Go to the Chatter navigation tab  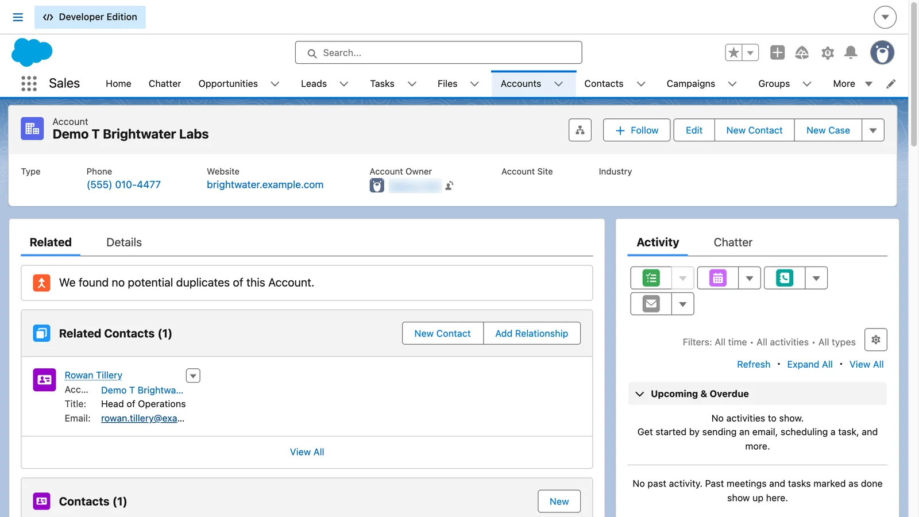click(x=165, y=84)
